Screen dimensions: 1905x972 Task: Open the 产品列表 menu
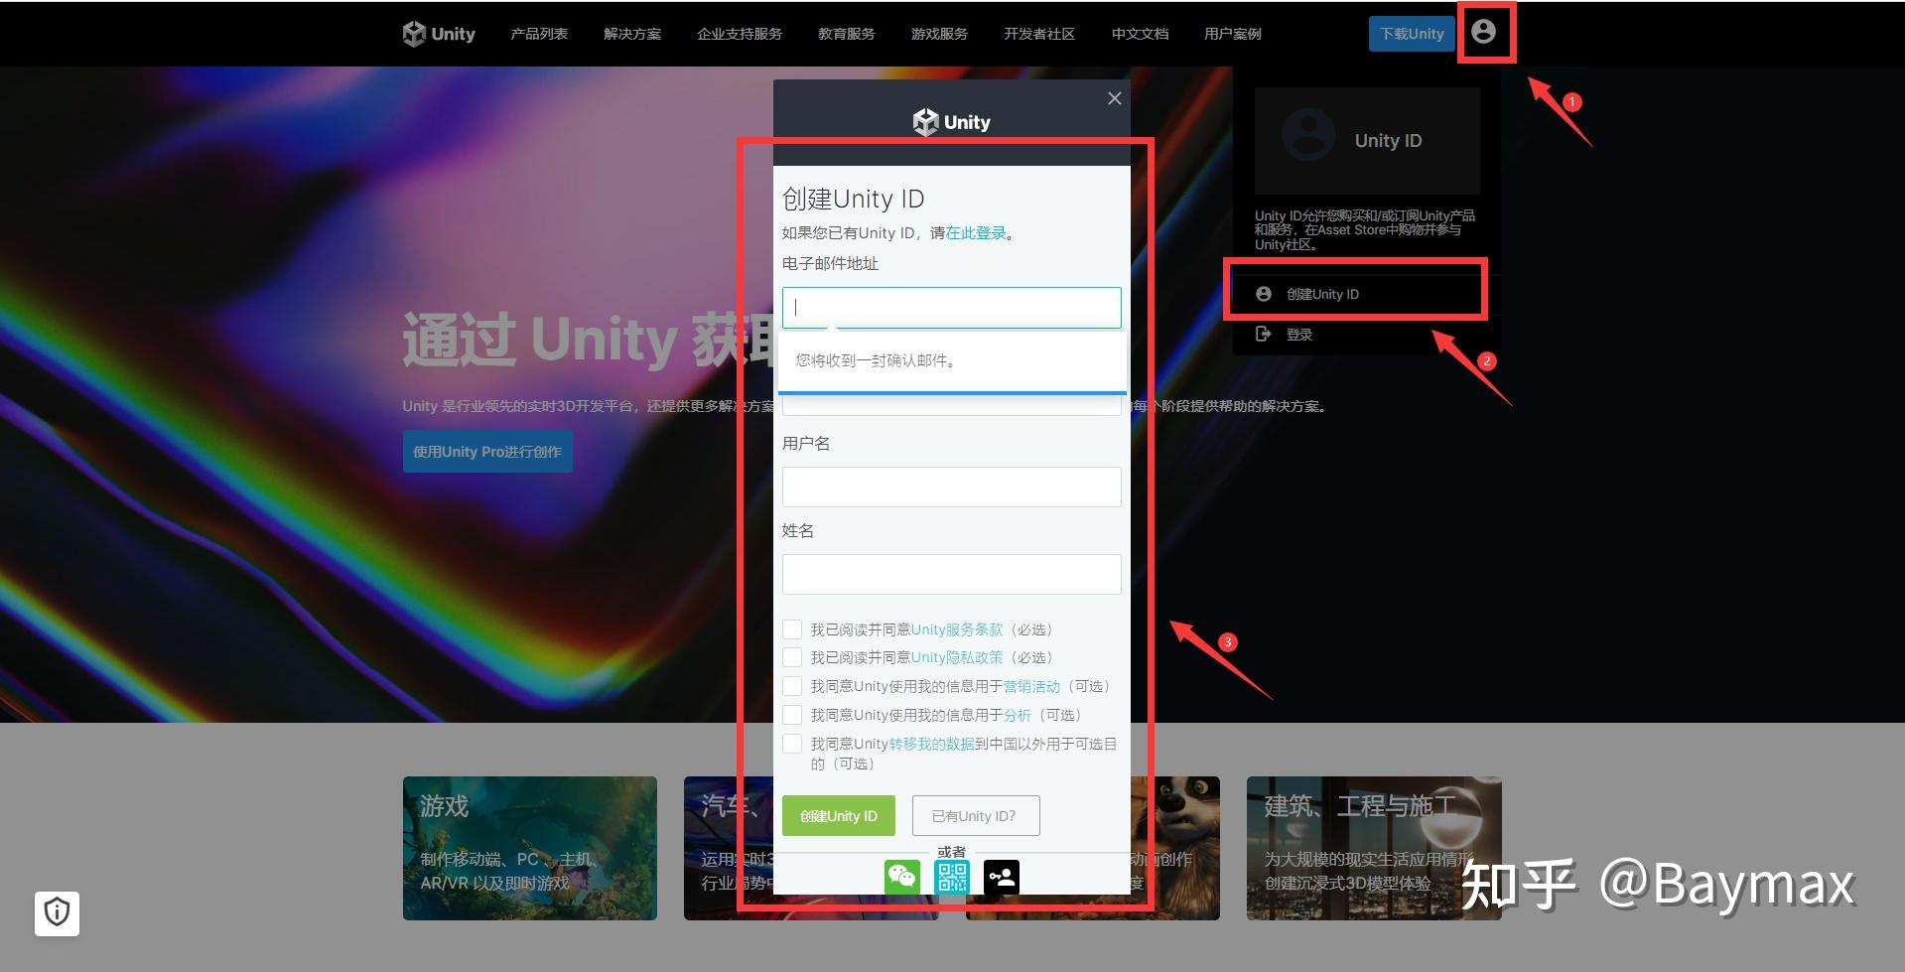click(538, 33)
